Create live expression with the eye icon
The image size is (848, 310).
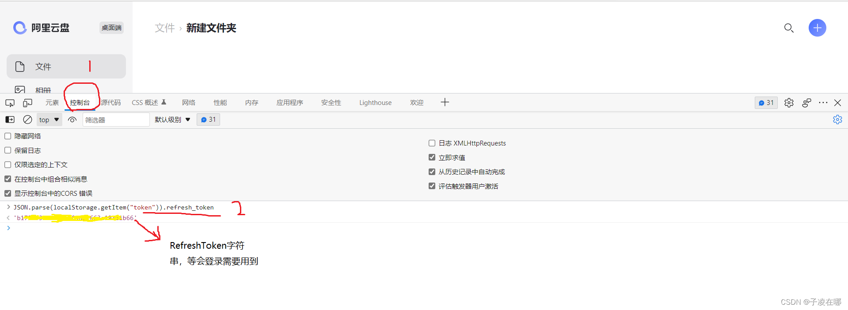pos(72,120)
